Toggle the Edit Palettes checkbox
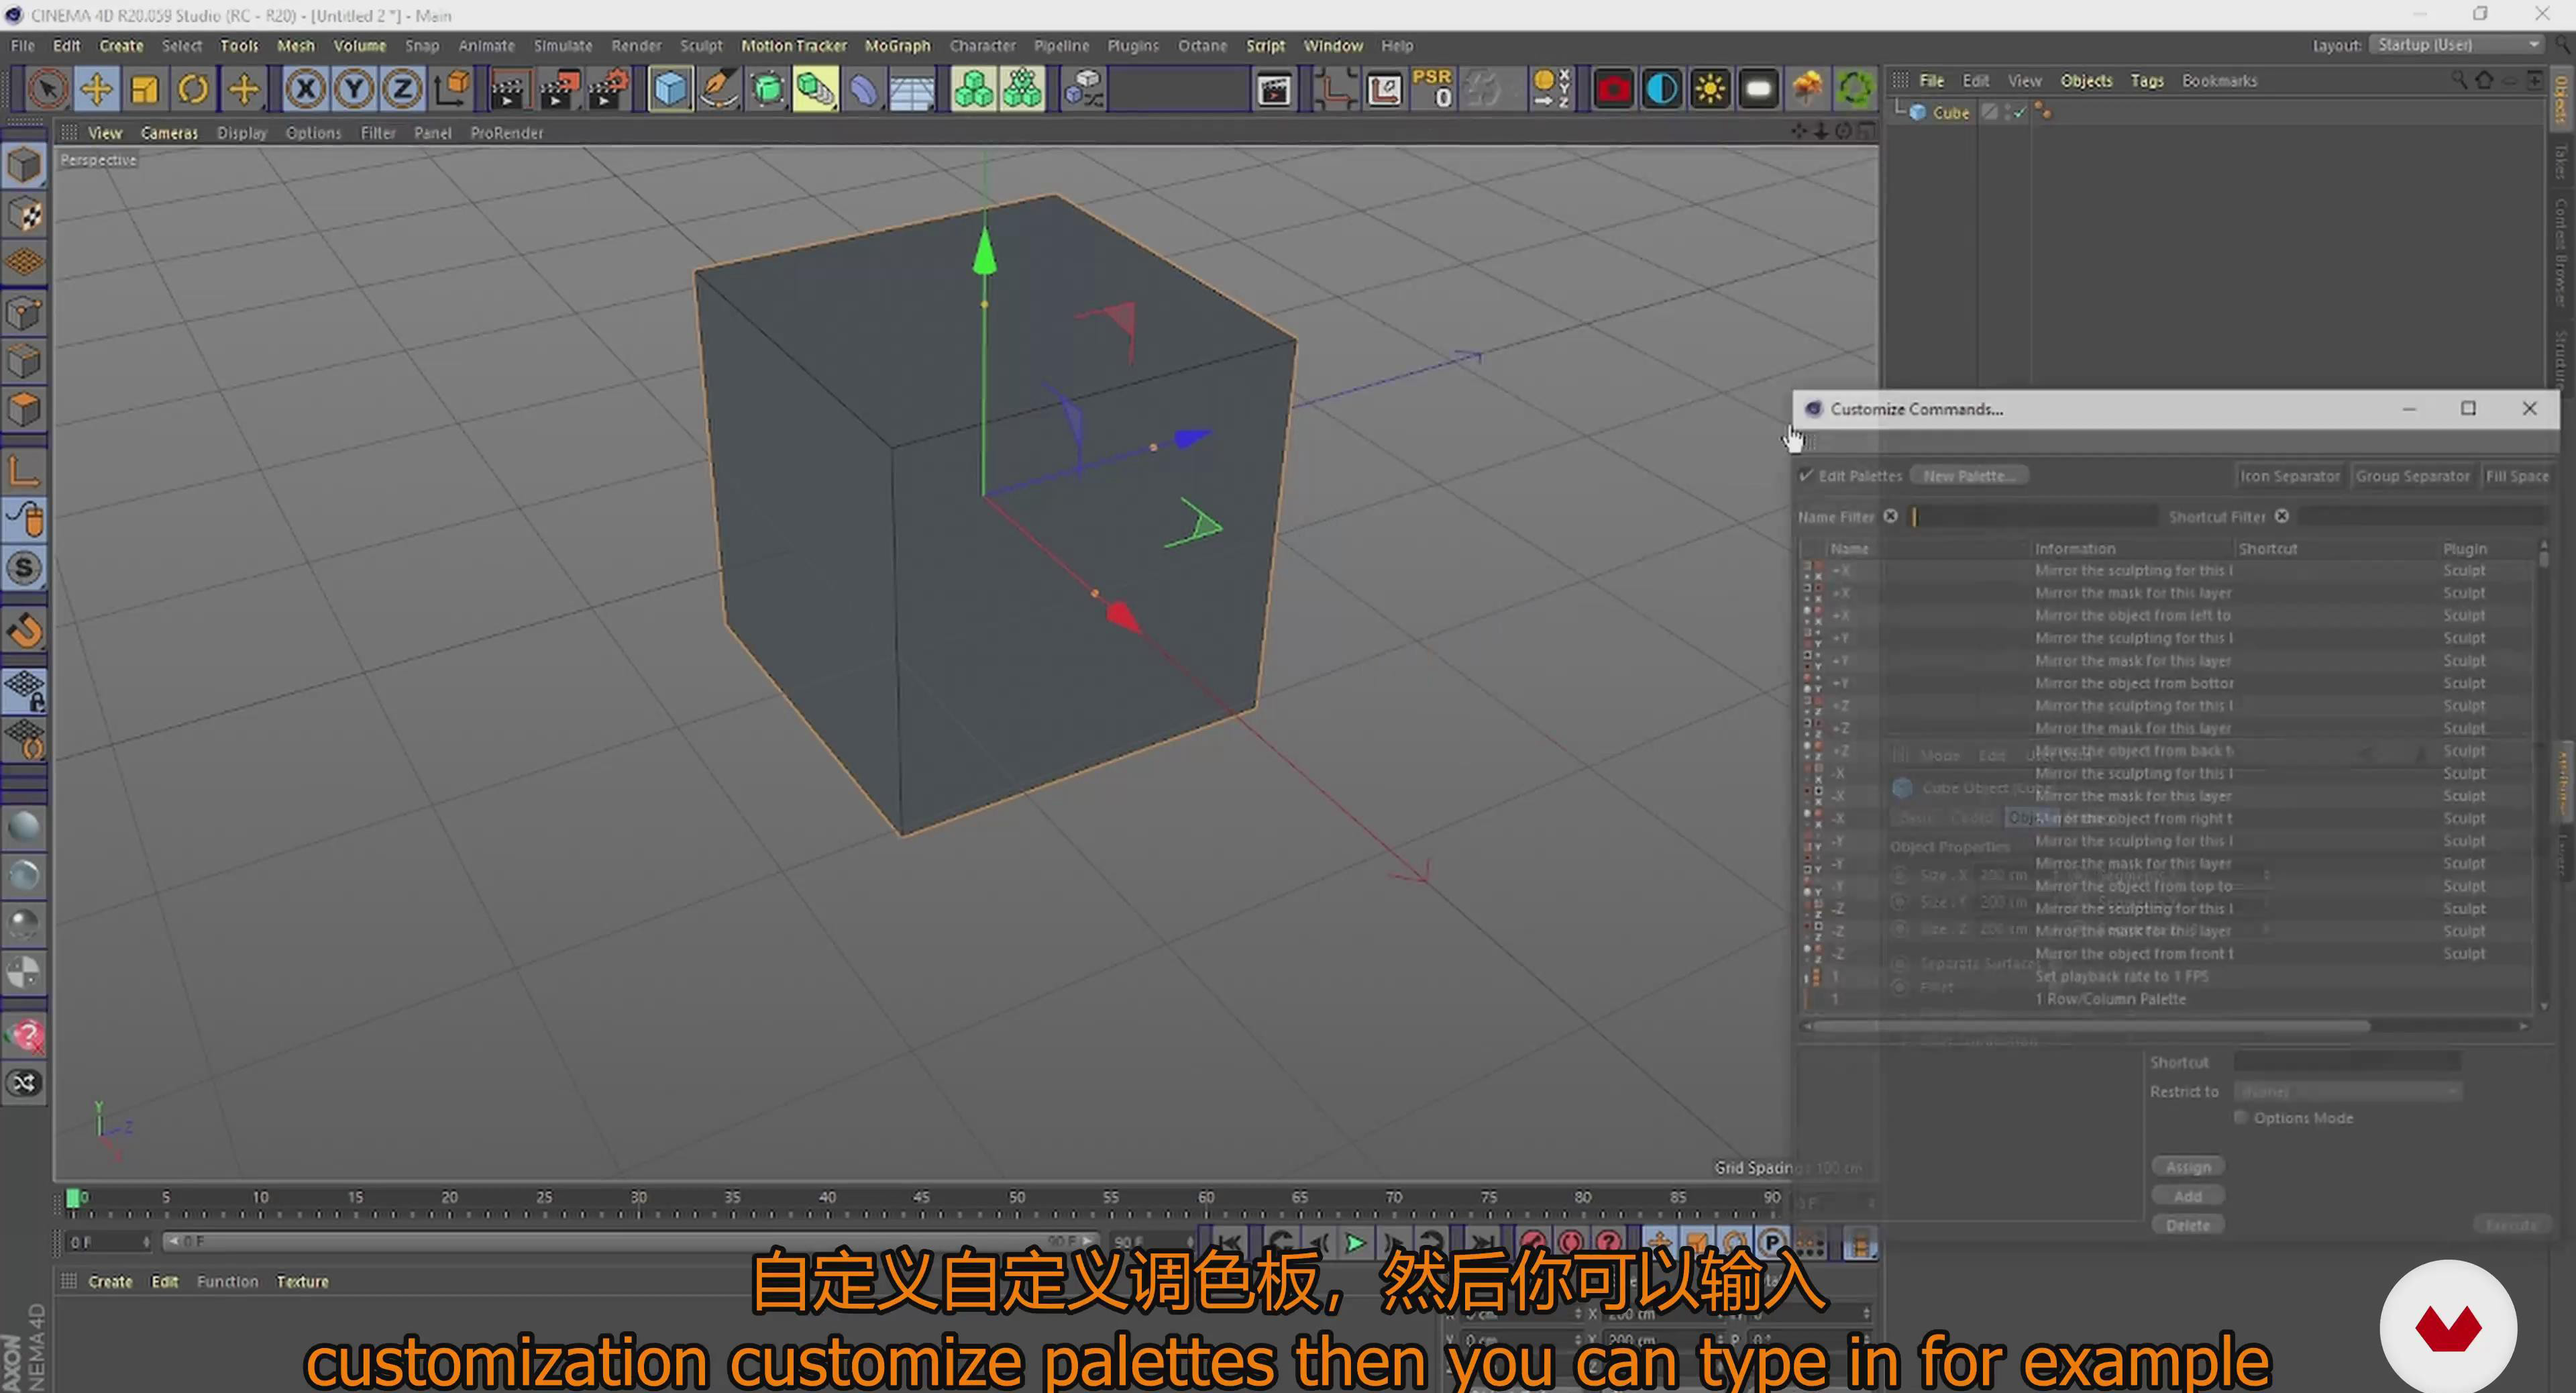Image resolution: width=2576 pixels, height=1393 pixels. (x=1806, y=476)
